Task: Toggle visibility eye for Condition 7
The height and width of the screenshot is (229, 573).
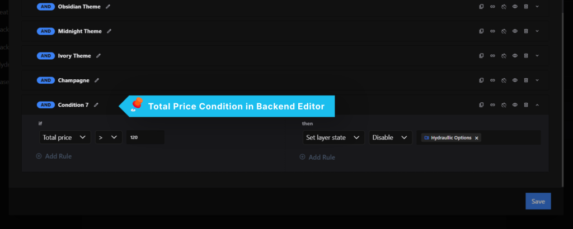Action: coord(515,105)
